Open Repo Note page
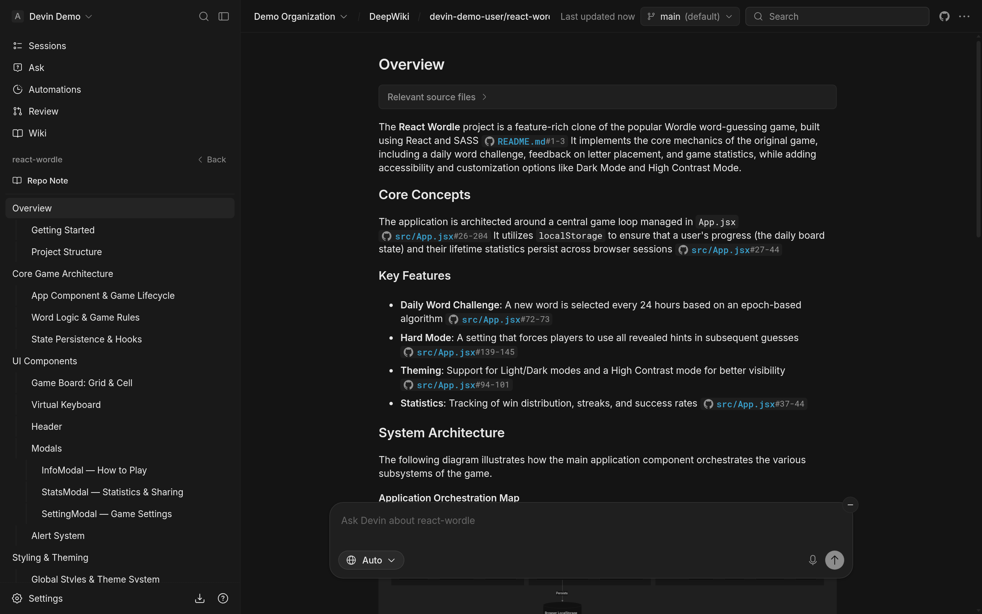982x614 pixels. (120, 180)
